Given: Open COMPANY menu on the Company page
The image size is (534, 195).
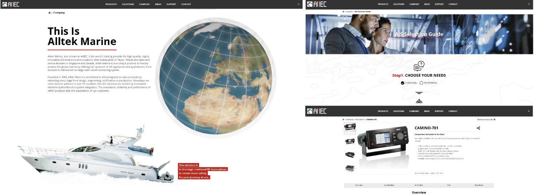Looking at the screenshot, I should click(x=145, y=4).
